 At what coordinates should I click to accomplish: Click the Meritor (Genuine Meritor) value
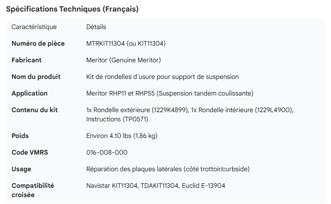click(x=123, y=60)
